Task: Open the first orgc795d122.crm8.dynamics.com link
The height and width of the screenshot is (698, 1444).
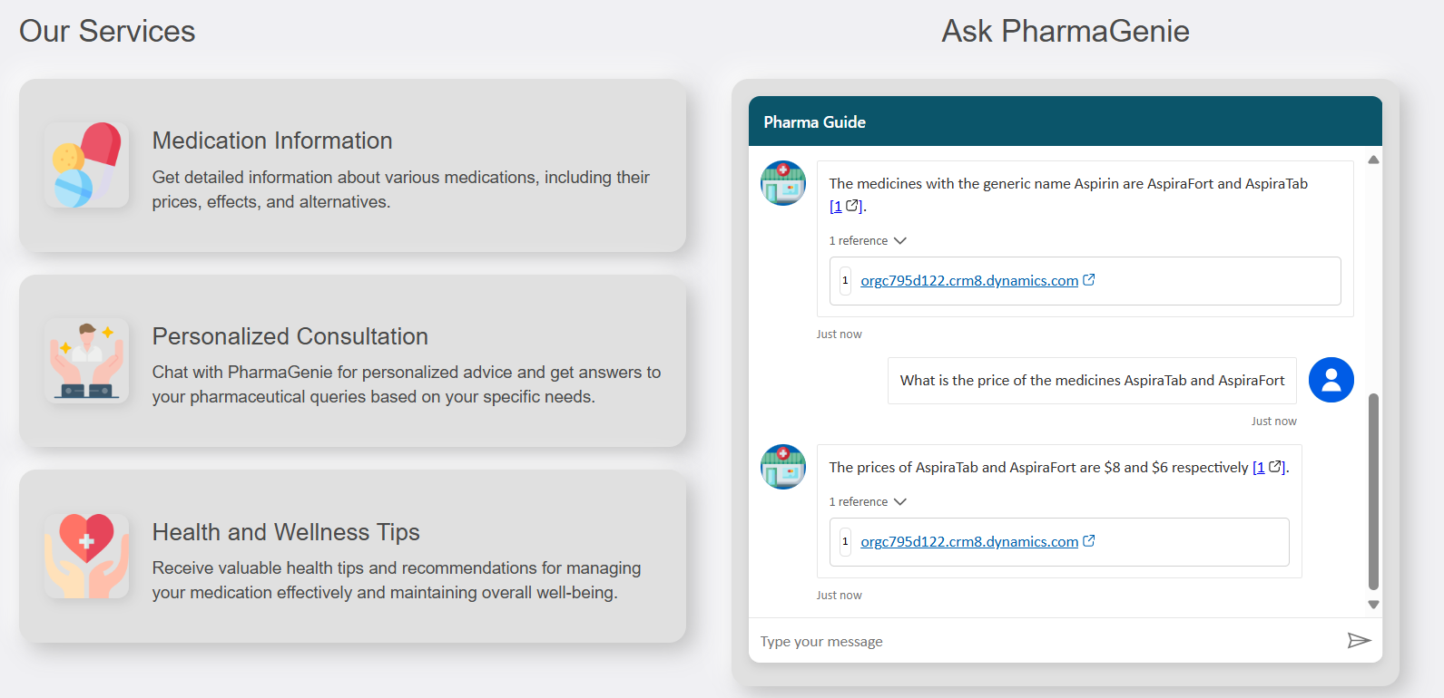Action: [968, 281]
